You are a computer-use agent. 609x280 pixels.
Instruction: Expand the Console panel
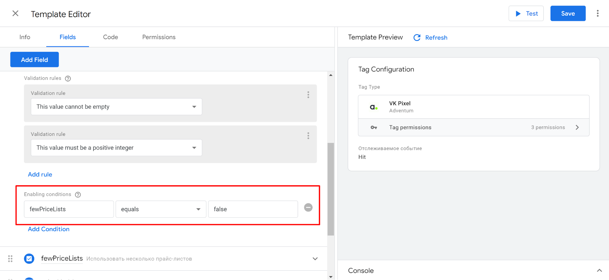[x=599, y=270]
